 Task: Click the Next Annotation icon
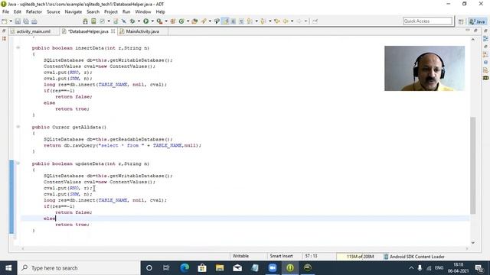(x=250, y=21)
